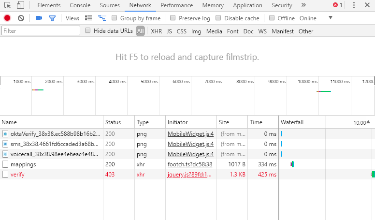Click the Waterfall column sort arrow

[368, 122]
